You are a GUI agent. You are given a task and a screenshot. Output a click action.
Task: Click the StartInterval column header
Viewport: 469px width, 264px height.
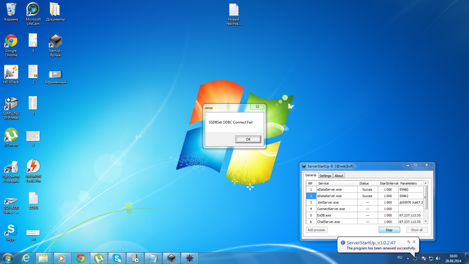388,183
